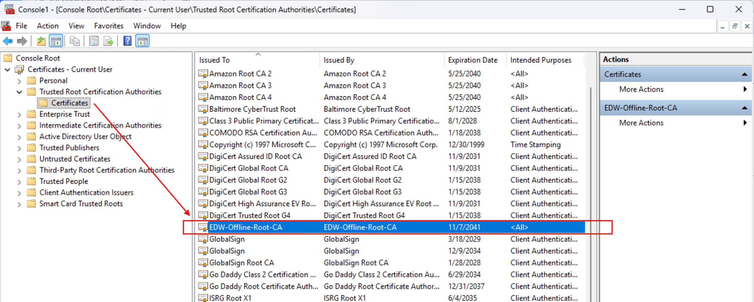Open the Window menu
This screenshot has width=754, height=302.
tap(147, 26)
